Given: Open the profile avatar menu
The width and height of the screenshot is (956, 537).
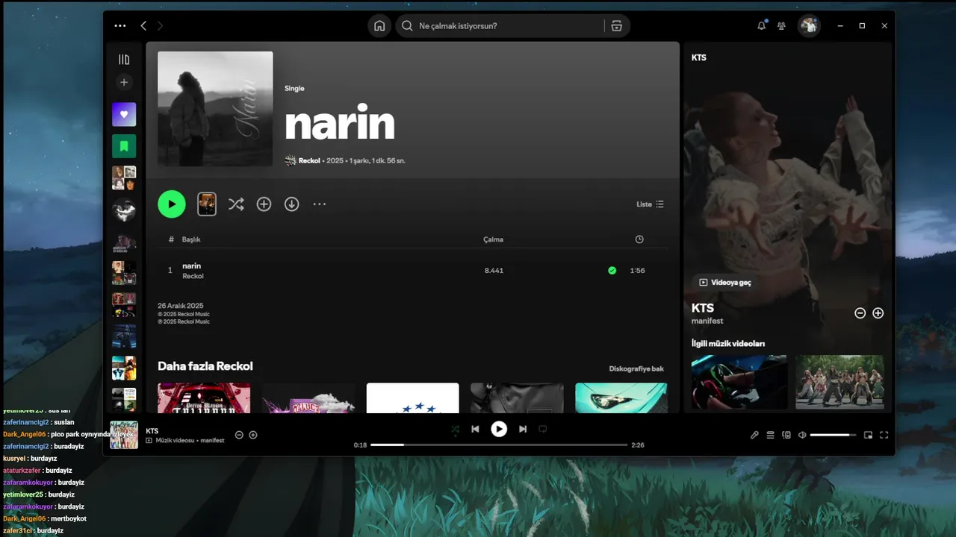Looking at the screenshot, I should (809, 25).
